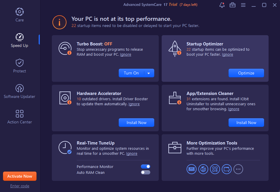This screenshot has height=192, width=280.
Task: Click the 'Auto RAM Clean' label
Action: click(x=91, y=173)
